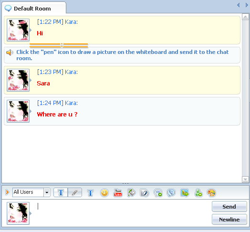Click in the message input field

tap(123, 213)
